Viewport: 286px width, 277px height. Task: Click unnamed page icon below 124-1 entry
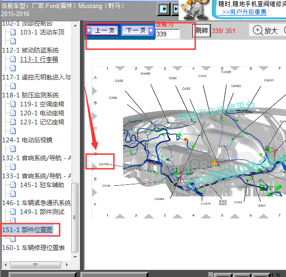(x=13, y=149)
